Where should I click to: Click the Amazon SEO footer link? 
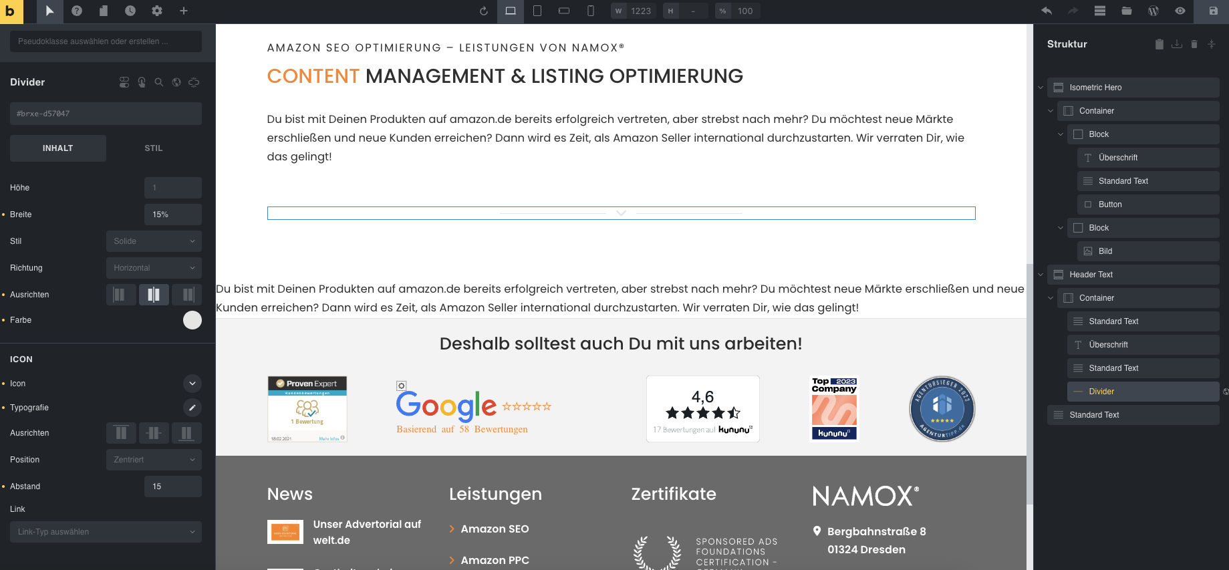click(x=495, y=529)
